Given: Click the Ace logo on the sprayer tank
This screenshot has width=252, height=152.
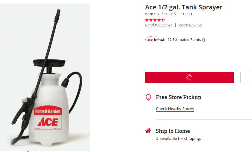Looking at the screenshot, I should click(x=47, y=122).
